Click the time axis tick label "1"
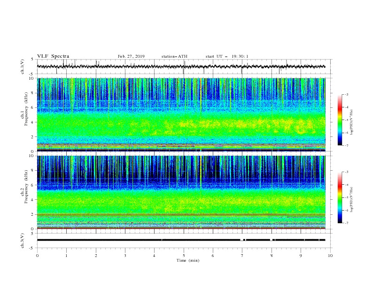Viewport: 372px width, 287px height. (x=66, y=256)
